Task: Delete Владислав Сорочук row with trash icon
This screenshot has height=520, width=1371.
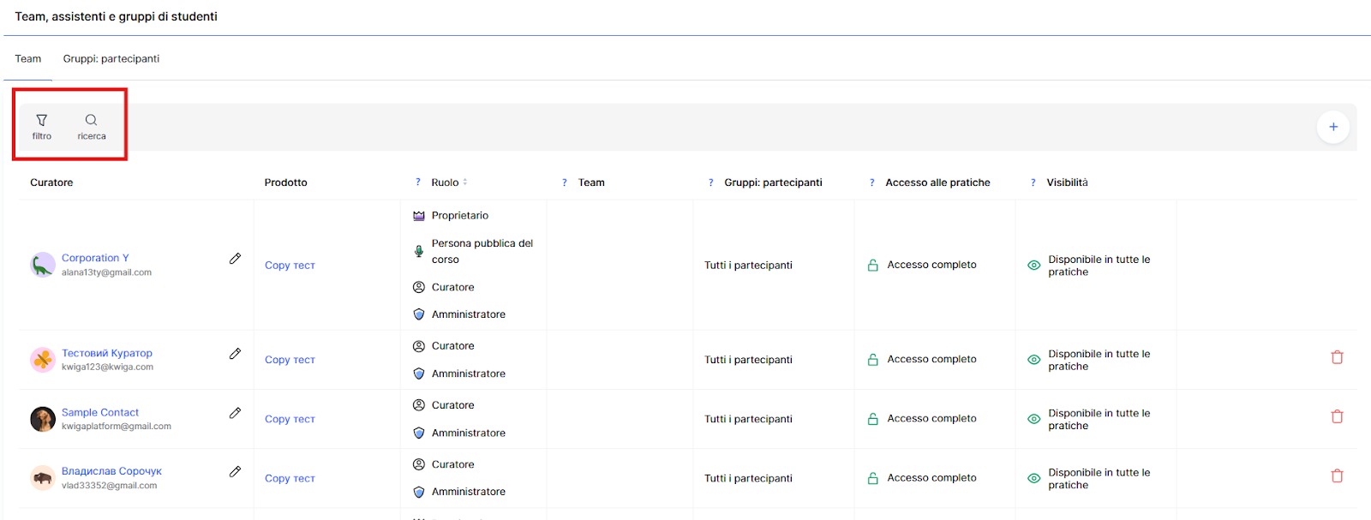Action: [1337, 475]
